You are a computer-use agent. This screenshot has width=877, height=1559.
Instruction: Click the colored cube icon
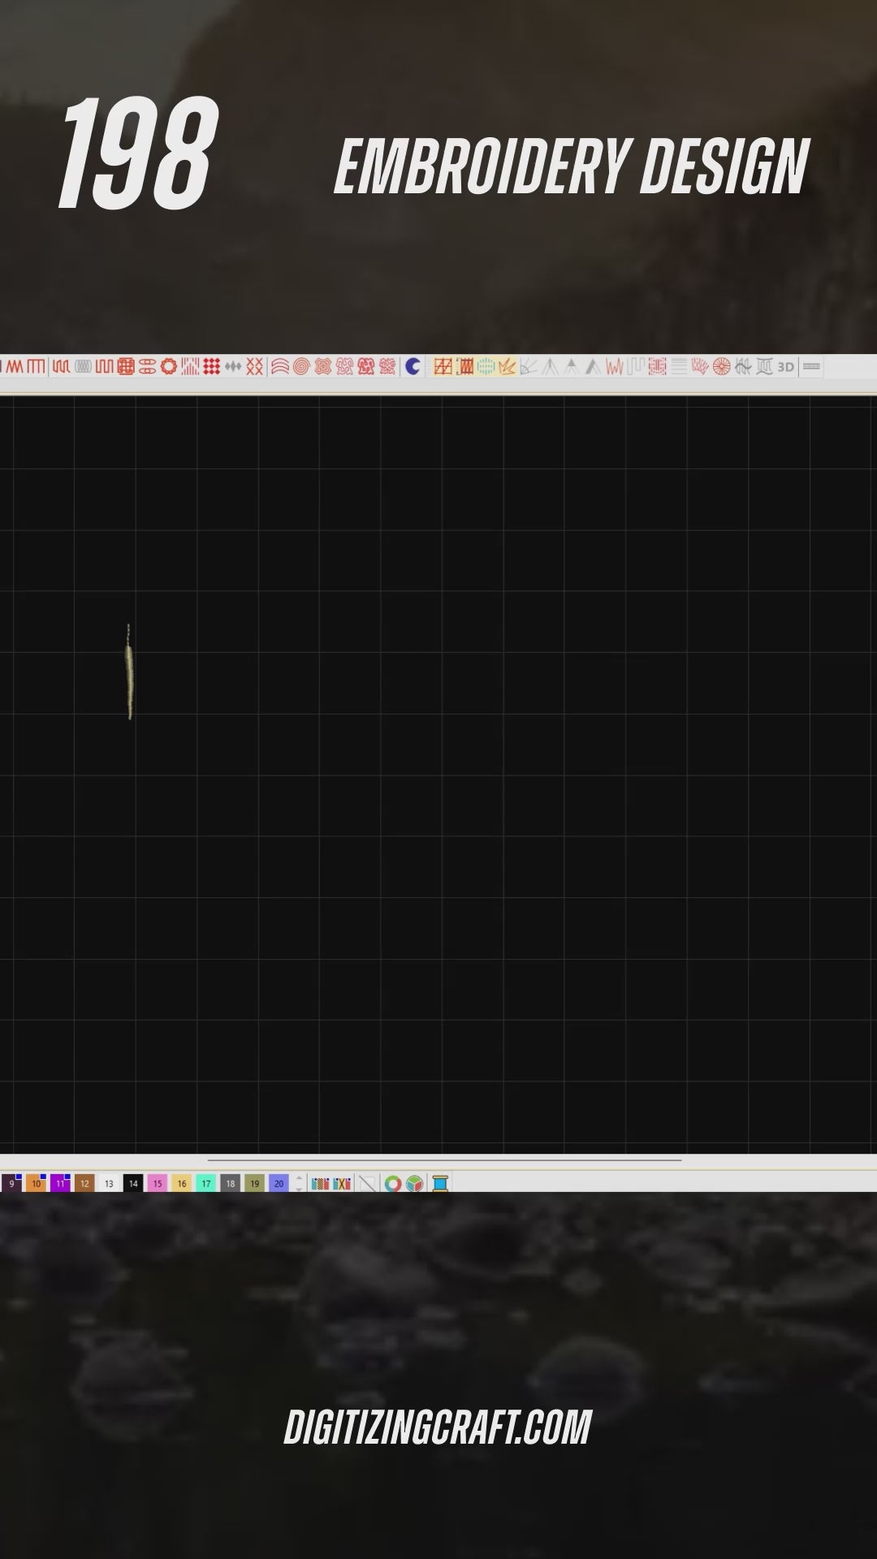(415, 1184)
